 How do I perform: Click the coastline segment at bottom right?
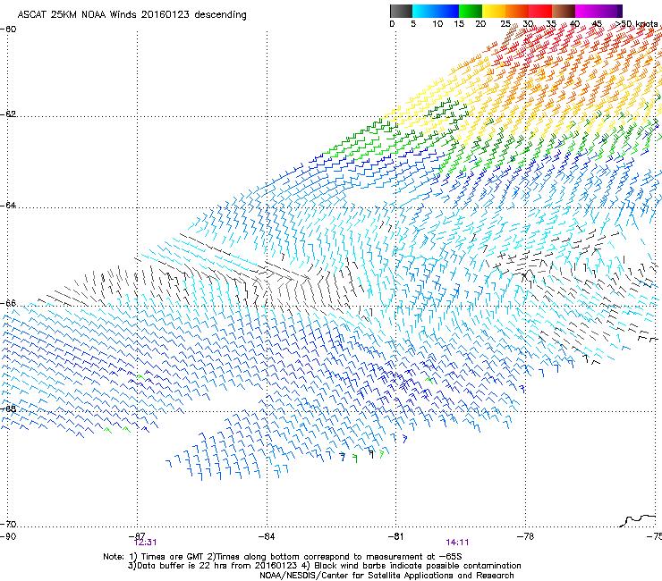point(638,520)
